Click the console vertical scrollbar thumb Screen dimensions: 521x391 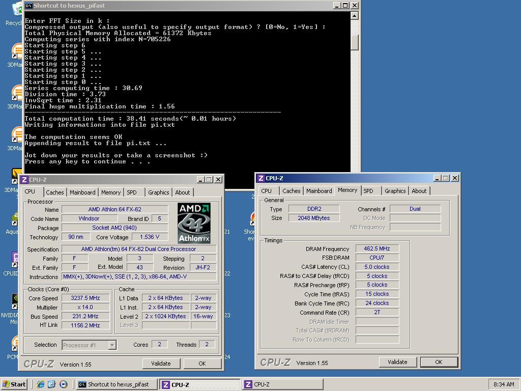pos(355,42)
